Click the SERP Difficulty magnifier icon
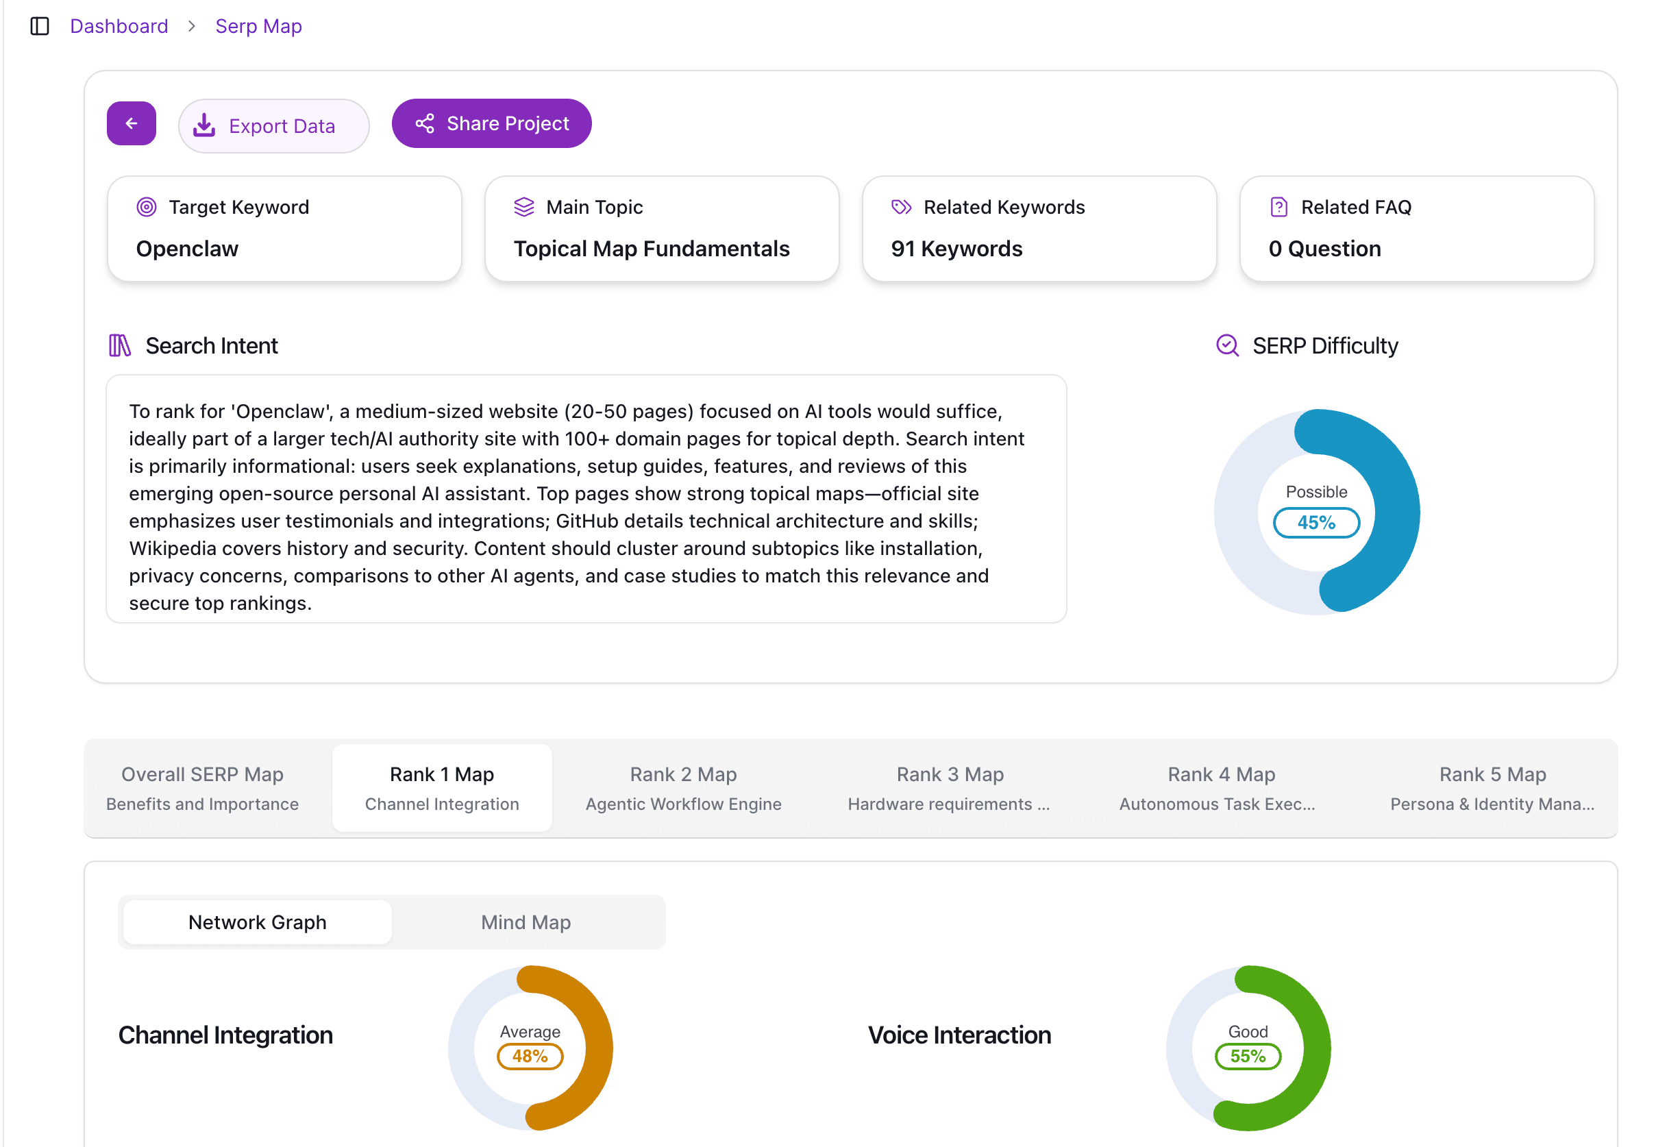Image resolution: width=1680 pixels, height=1147 pixels. (x=1226, y=345)
